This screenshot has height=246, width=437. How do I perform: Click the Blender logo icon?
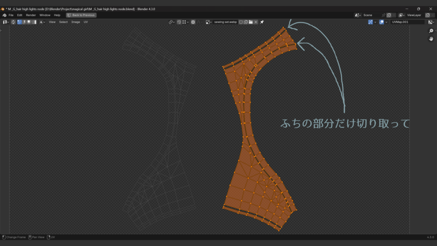point(4,15)
